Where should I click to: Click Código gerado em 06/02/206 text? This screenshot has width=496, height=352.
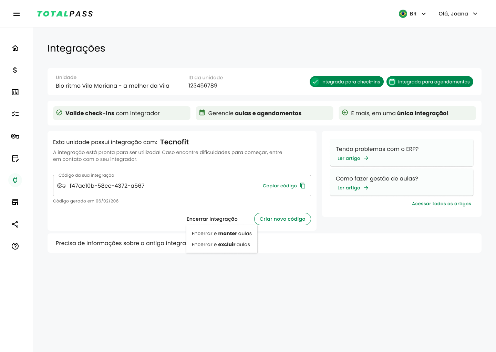click(86, 201)
